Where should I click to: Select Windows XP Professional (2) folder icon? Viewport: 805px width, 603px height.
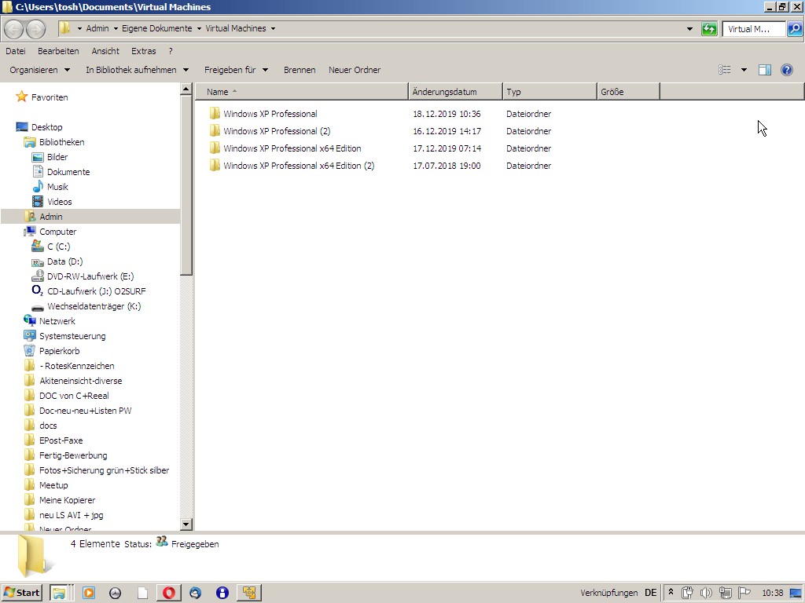(215, 131)
